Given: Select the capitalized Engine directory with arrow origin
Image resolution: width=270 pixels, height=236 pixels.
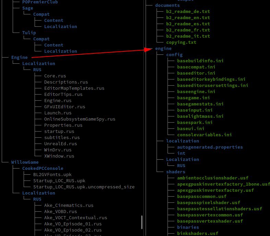Looking at the screenshot, I should [20, 58].
